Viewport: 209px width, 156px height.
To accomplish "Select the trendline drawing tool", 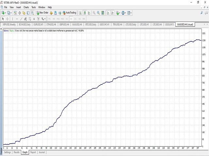I will click(x=21, y=19).
